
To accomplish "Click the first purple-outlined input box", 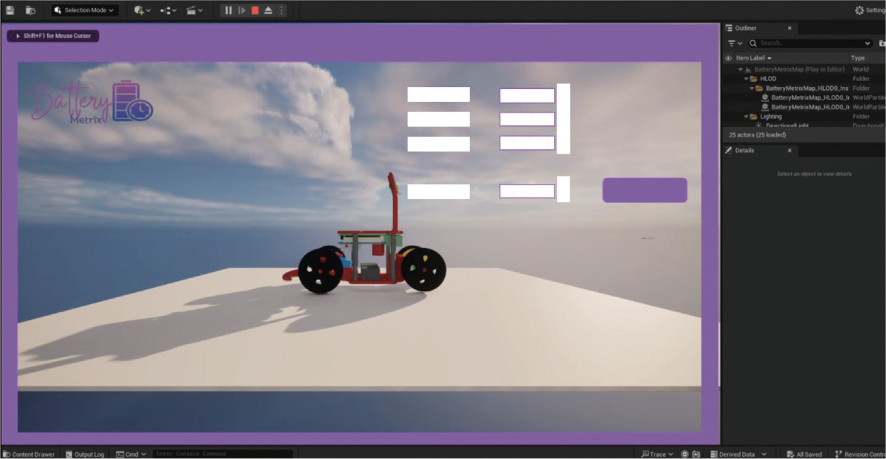I will [527, 96].
